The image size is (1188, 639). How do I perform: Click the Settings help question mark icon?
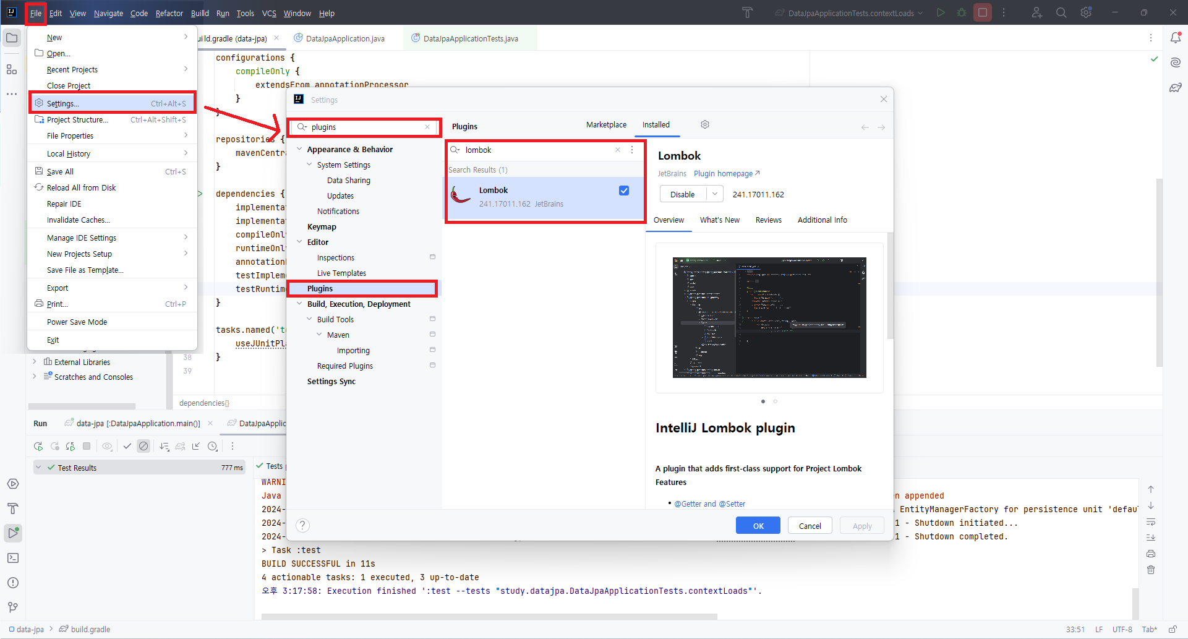pyautogui.click(x=302, y=525)
